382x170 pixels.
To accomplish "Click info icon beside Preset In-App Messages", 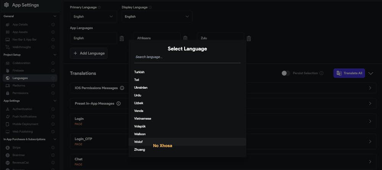I will point(118,103).
